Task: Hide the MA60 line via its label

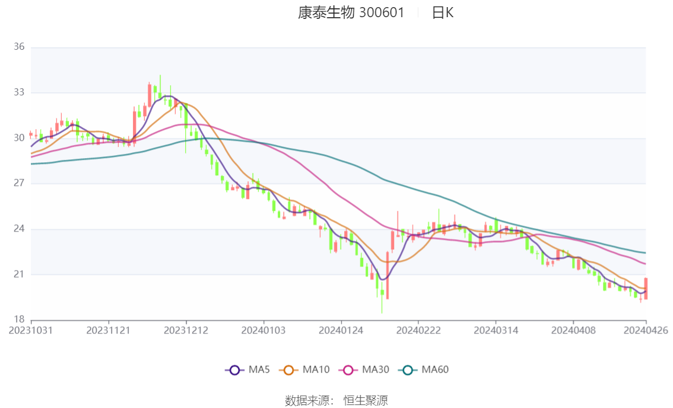Action: click(435, 370)
